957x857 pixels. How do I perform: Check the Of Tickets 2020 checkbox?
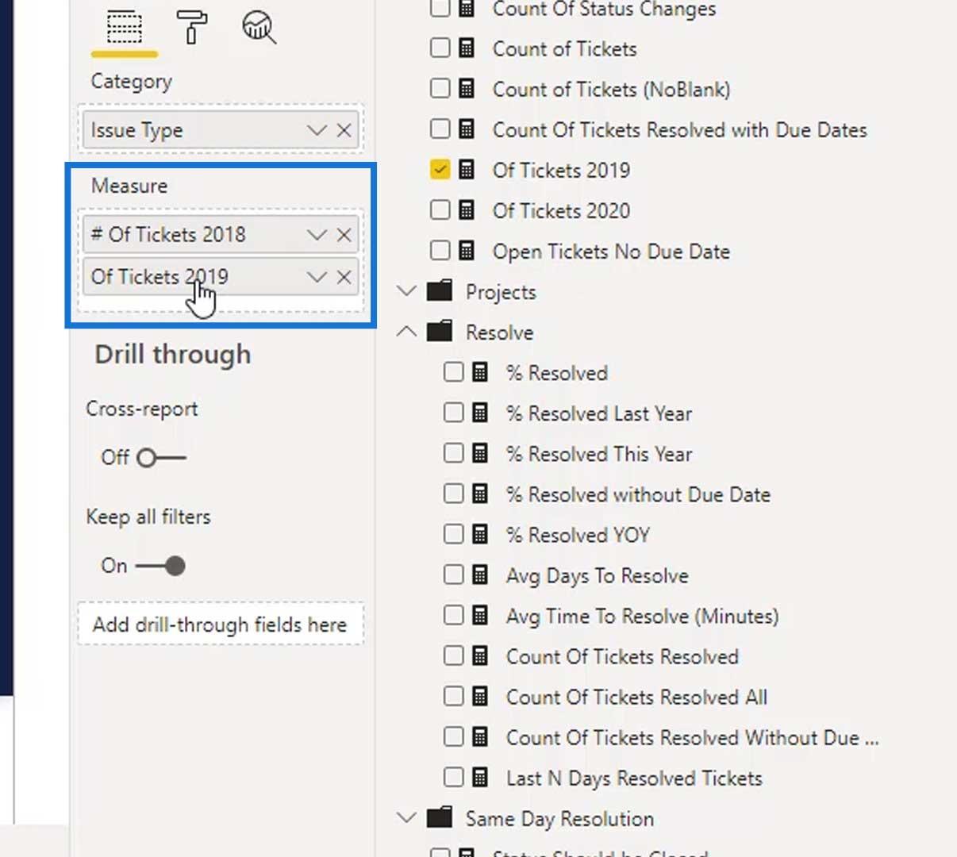(440, 209)
